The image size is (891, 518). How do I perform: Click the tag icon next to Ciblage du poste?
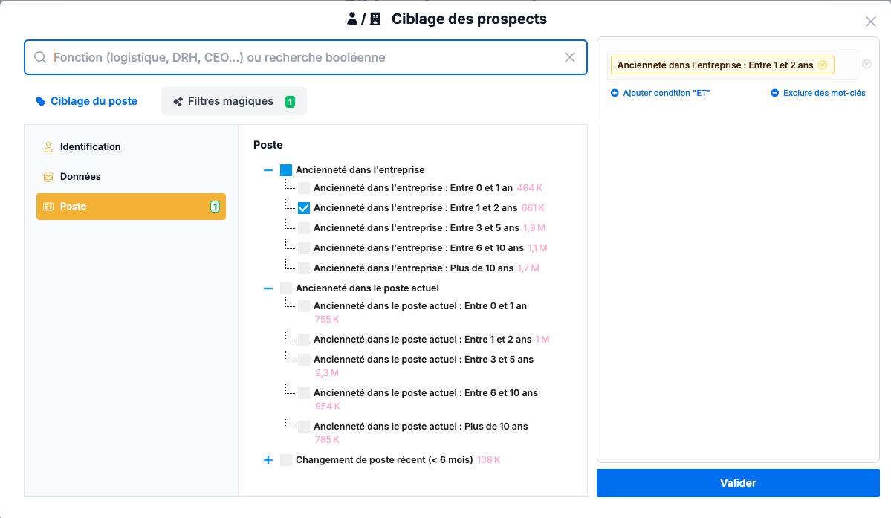click(41, 101)
